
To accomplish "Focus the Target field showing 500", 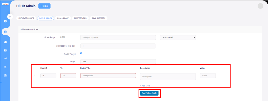I will tap(118, 62).
